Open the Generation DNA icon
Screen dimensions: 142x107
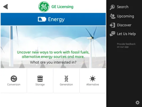pyautogui.click(x=66, y=79)
